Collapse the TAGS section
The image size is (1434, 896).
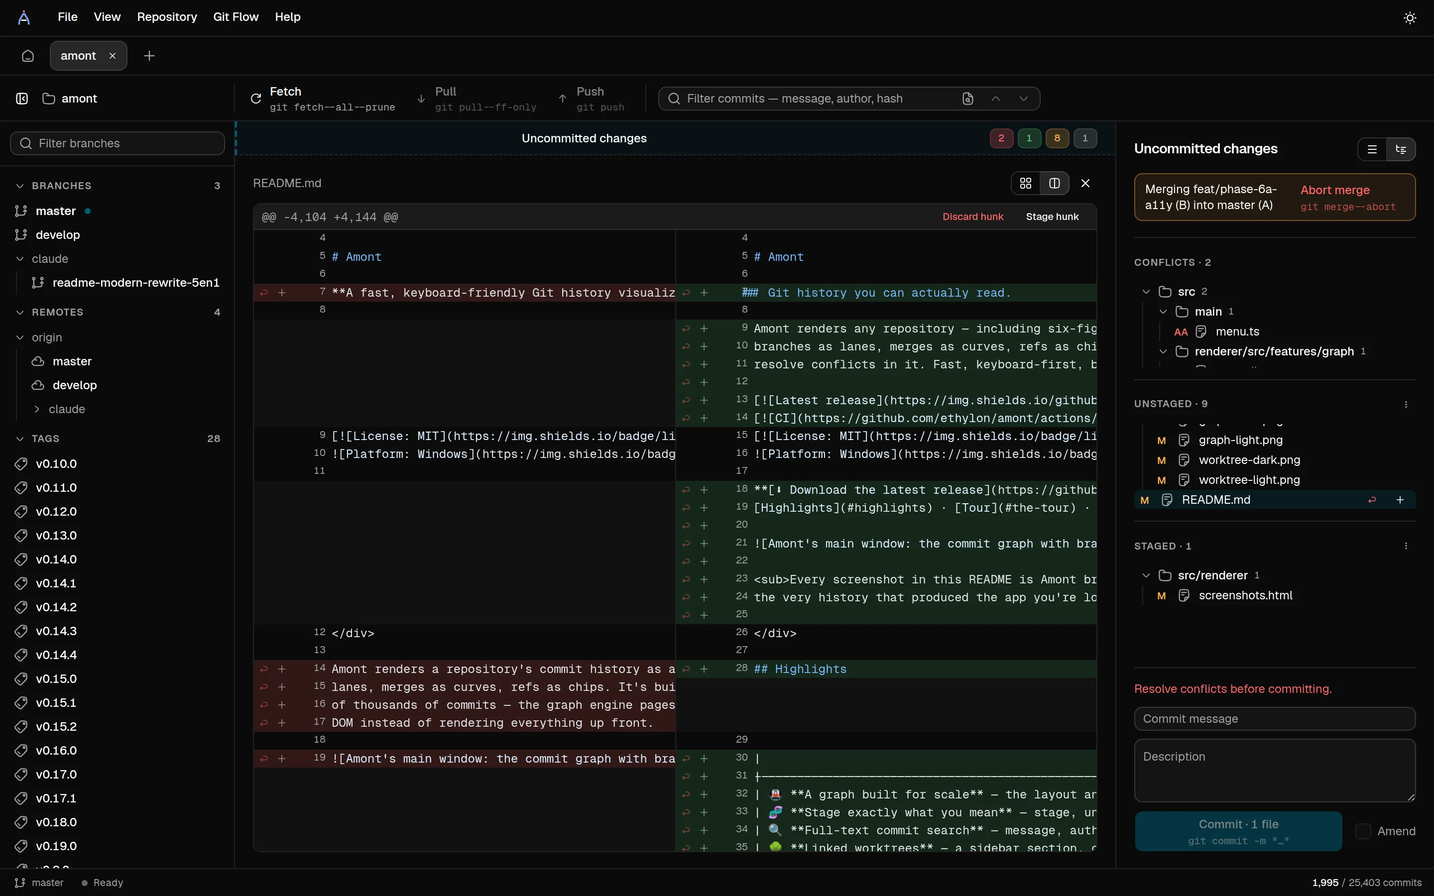20,439
